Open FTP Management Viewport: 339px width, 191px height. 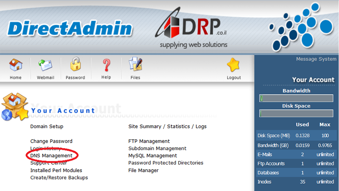(149, 141)
